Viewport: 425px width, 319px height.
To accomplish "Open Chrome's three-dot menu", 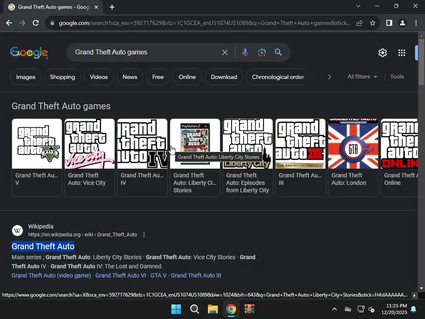I will pos(416,23).
